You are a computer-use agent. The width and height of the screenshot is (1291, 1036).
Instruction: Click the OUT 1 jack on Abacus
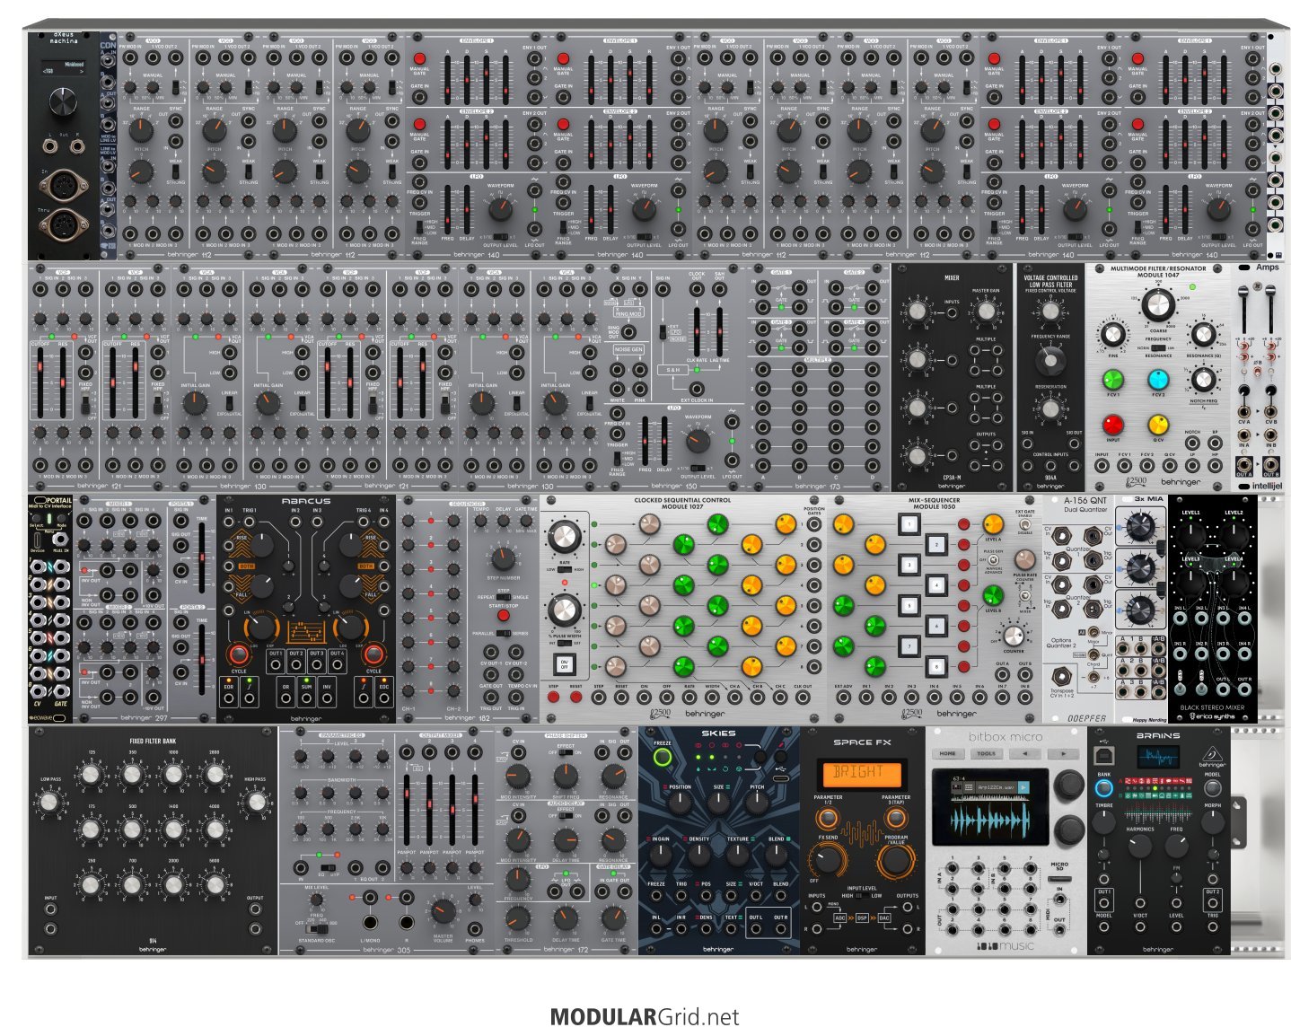[276, 664]
